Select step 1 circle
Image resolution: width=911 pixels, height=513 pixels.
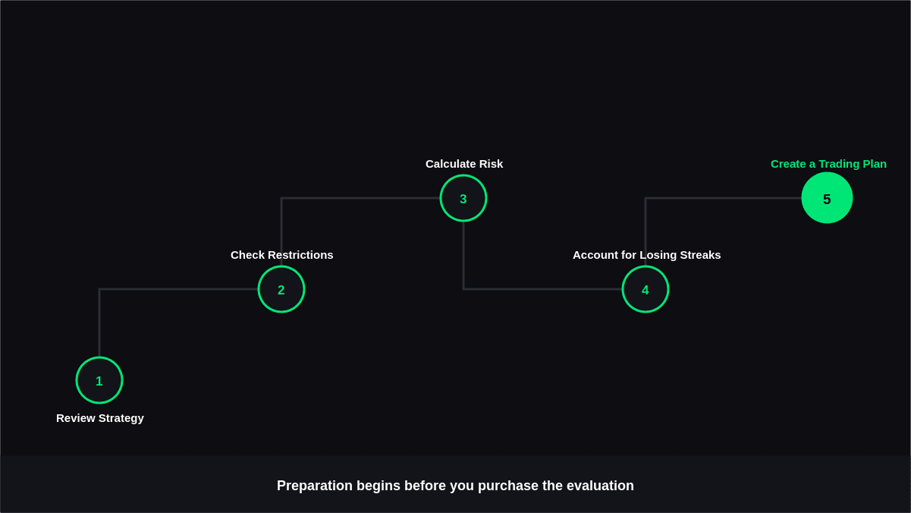pos(99,380)
